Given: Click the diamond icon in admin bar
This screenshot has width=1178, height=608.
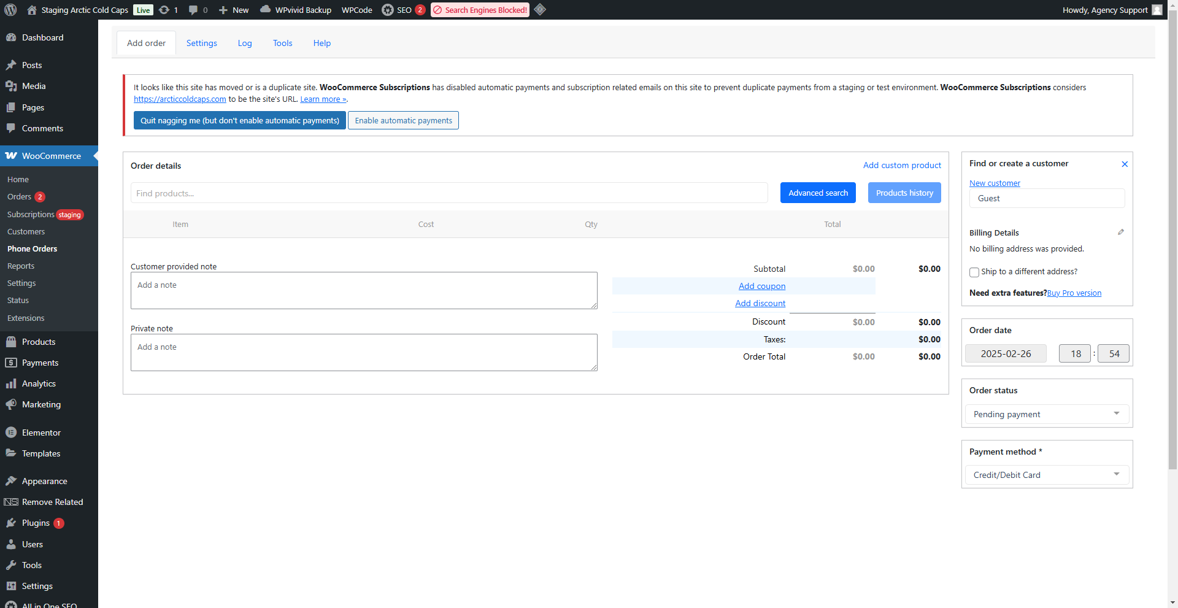Looking at the screenshot, I should click(x=540, y=10).
